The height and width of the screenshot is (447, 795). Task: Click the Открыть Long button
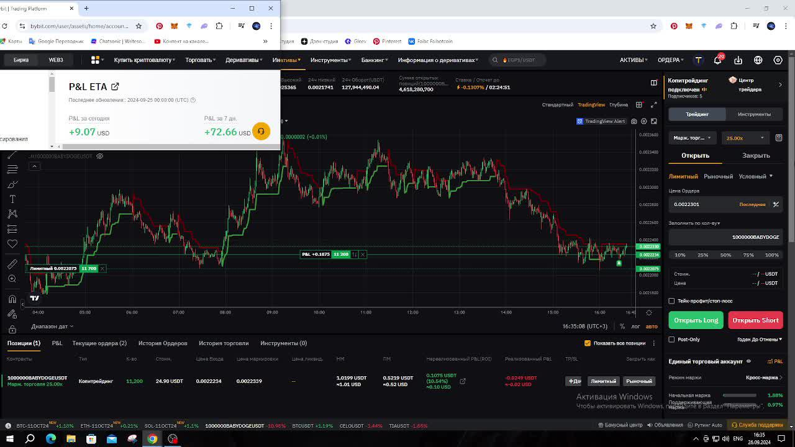pos(696,320)
